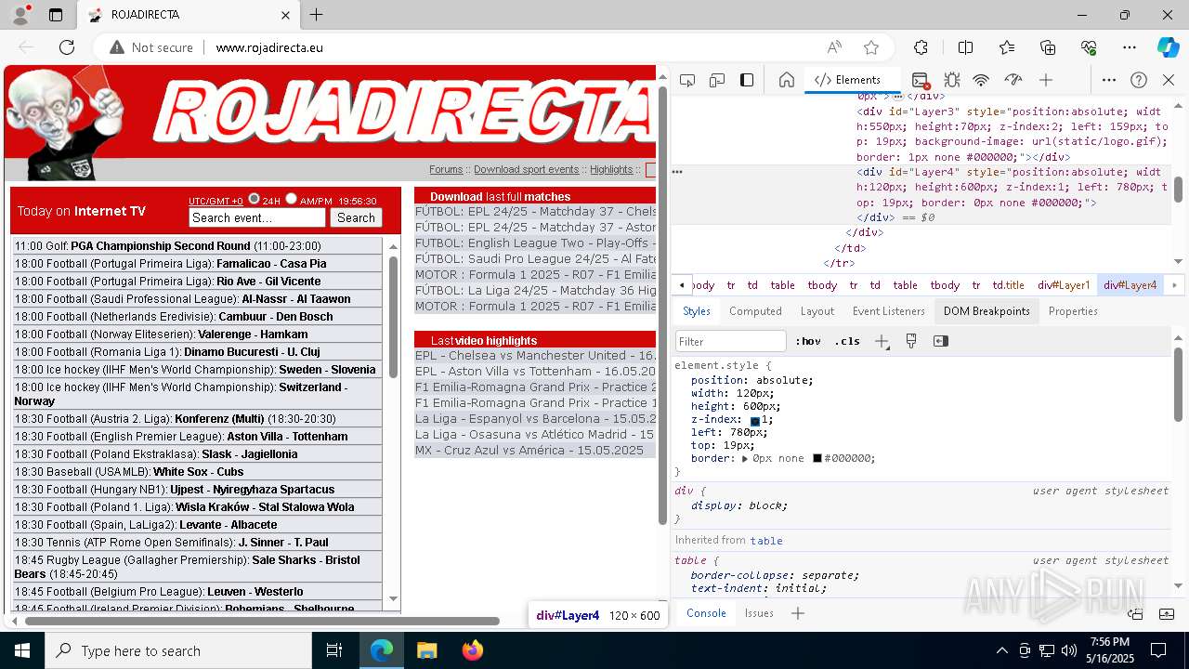The image size is (1189, 669).
Task: Activate the DevTools inspect element picker
Action: pos(686,80)
